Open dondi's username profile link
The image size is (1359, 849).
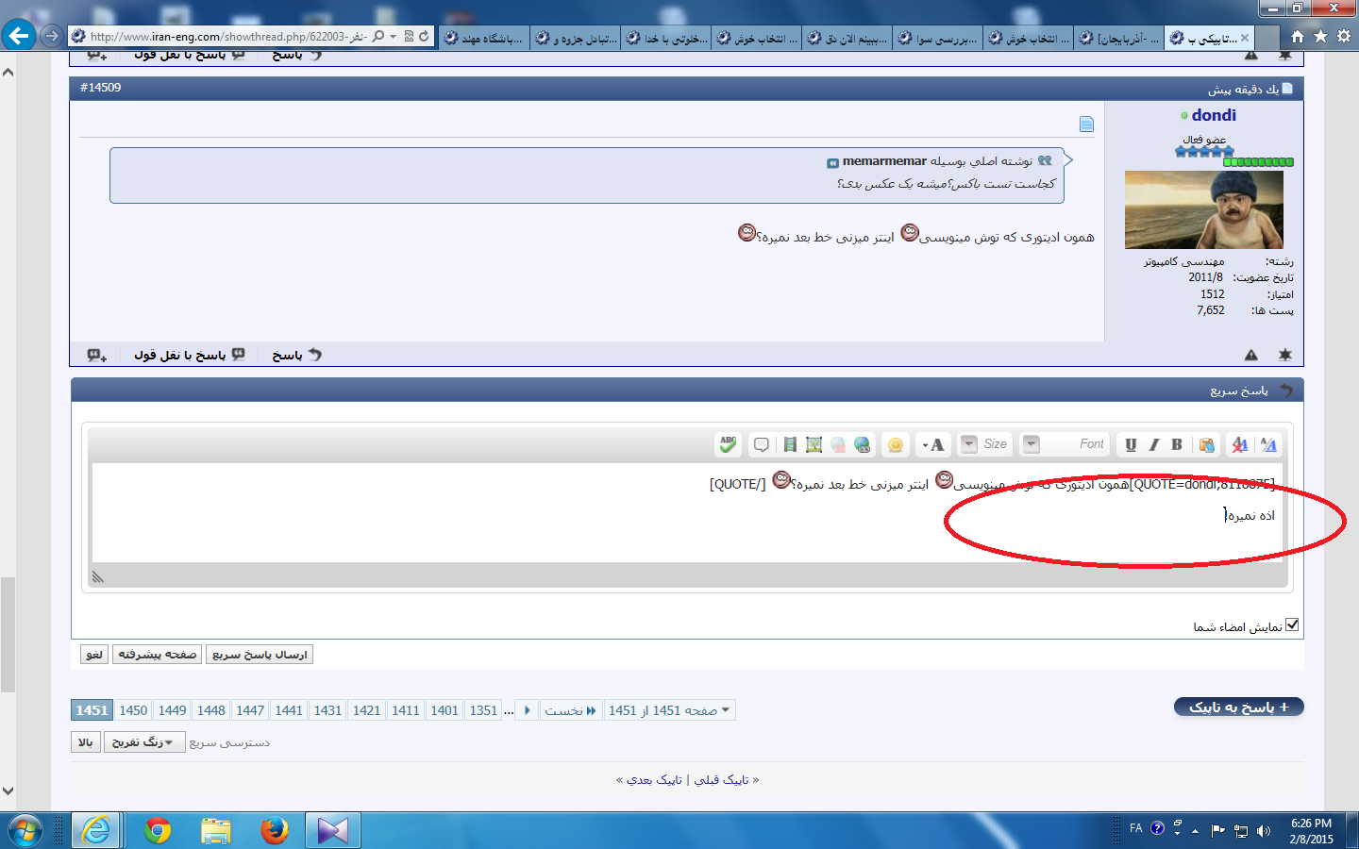1214,115
